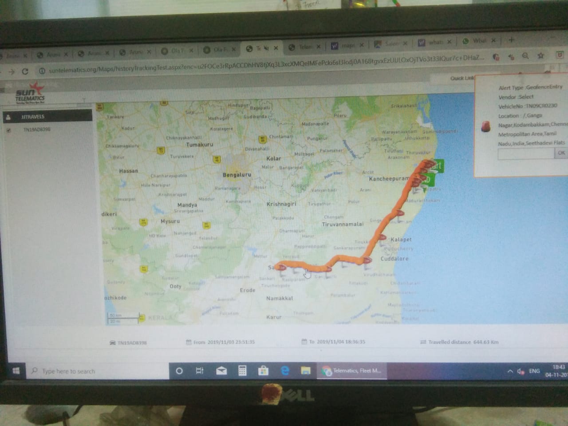Click the To 2019/11/04 18:36:35 text
Screen dimensions: 568x426
[x=337, y=342]
